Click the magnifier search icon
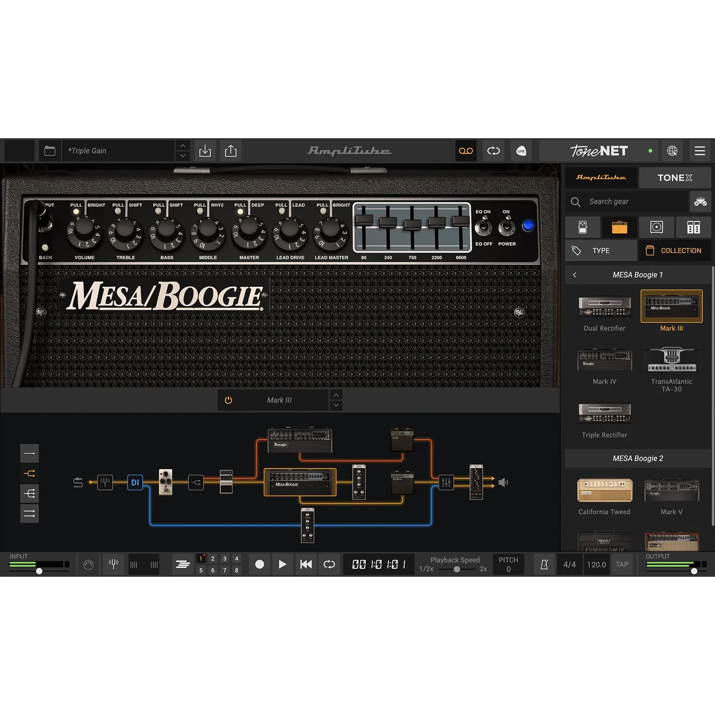This screenshot has height=715, width=715. [x=576, y=202]
